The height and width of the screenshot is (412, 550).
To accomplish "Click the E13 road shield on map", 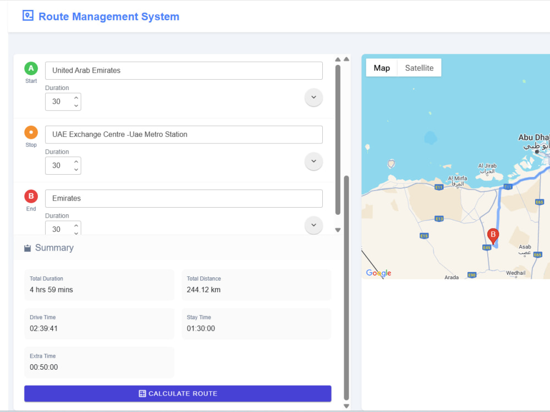I will [x=439, y=219].
